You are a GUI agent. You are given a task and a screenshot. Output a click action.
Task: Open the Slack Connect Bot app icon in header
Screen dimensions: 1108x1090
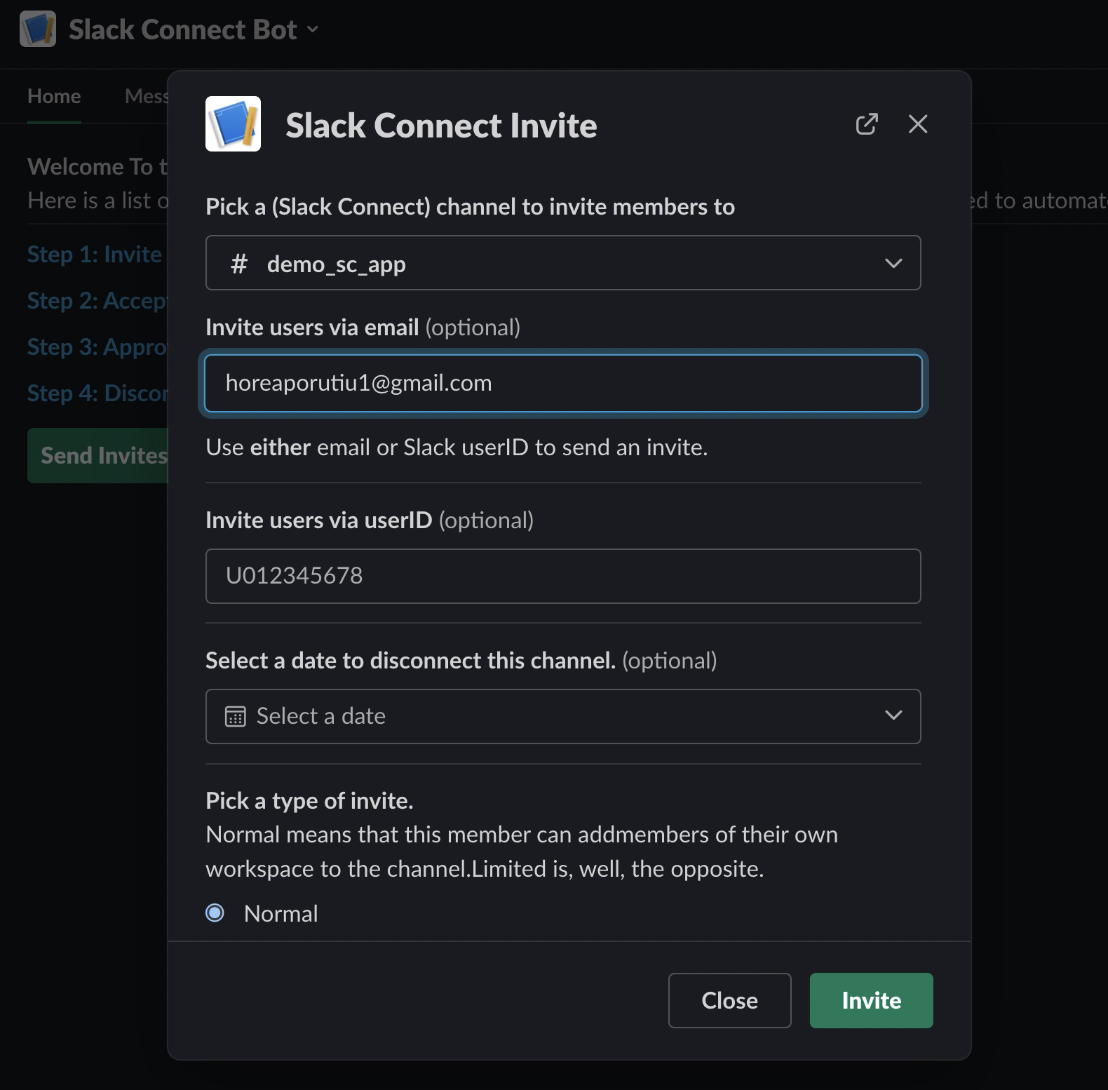coord(38,29)
